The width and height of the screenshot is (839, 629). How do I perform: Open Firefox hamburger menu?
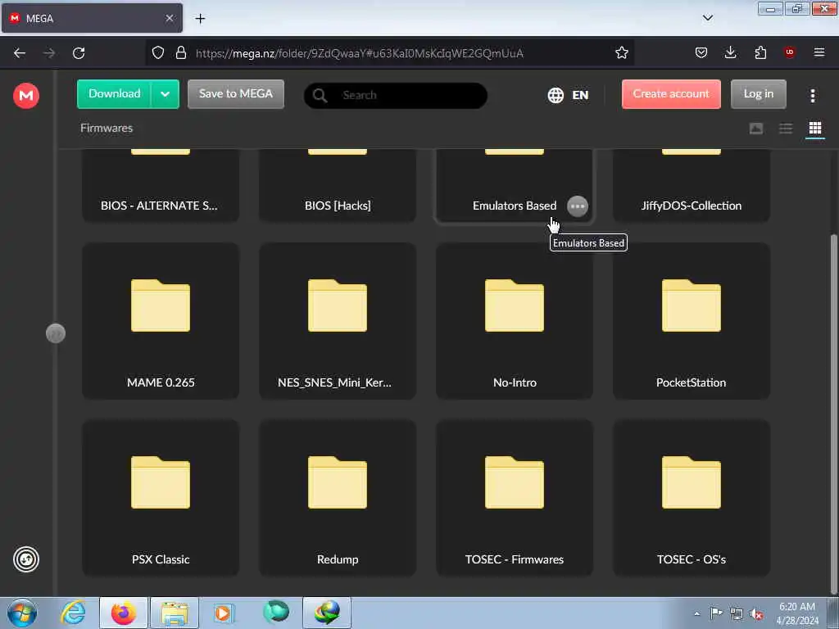819,52
